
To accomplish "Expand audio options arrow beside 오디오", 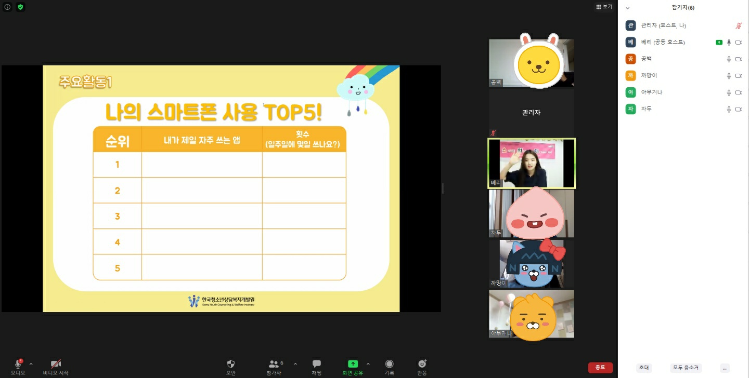I will (x=31, y=364).
